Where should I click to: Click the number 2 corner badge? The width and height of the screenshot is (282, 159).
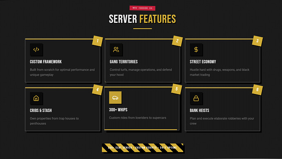click(177, 41)
